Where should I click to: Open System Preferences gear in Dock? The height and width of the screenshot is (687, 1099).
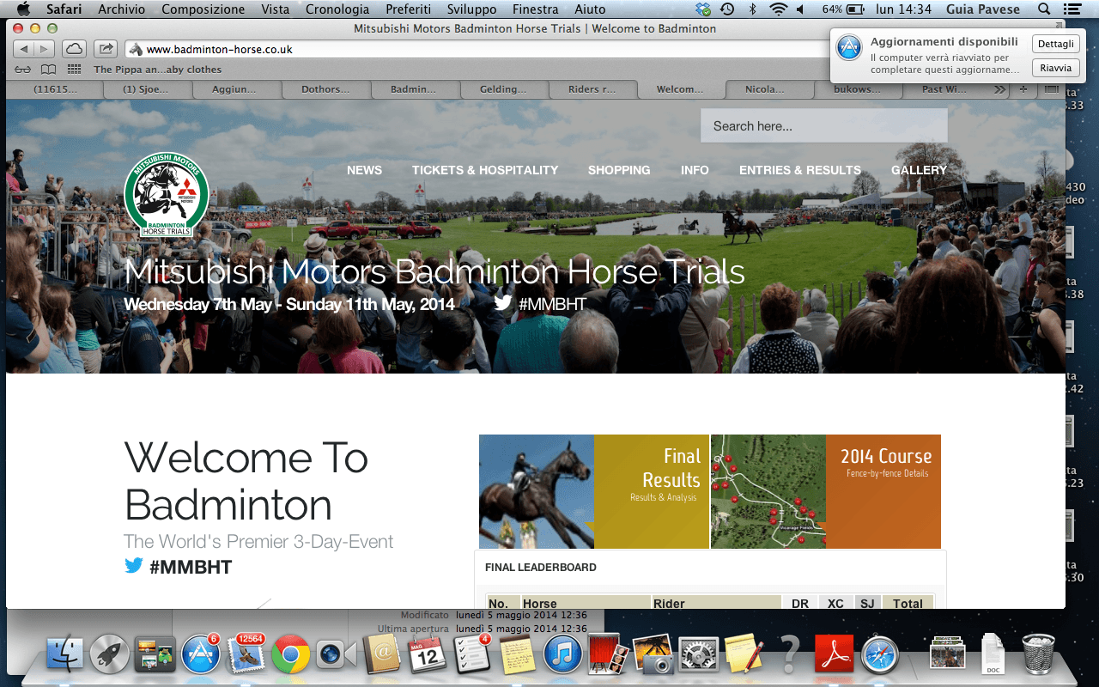697,655
